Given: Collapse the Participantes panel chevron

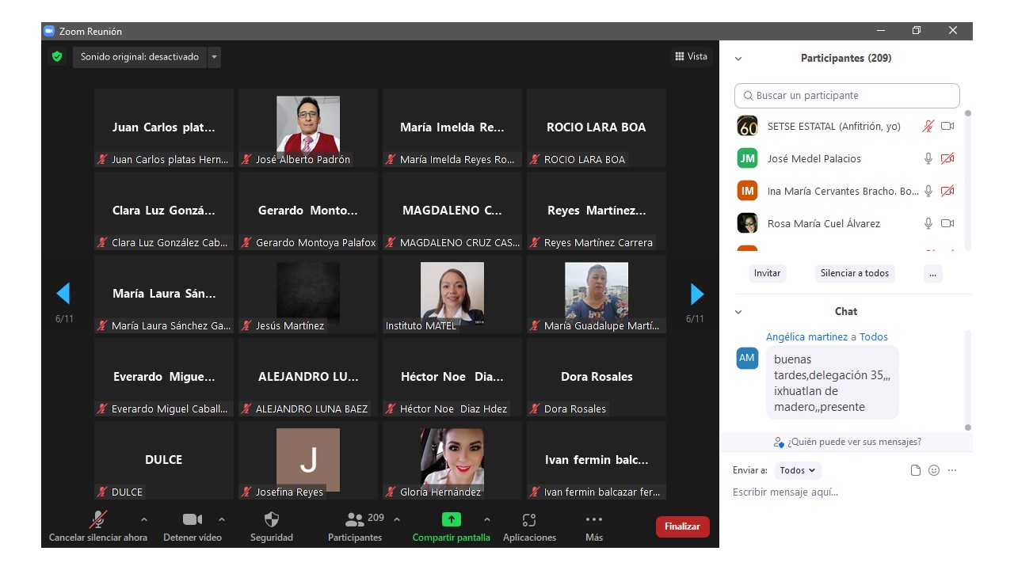Looking at the screenshot, I should (x=738, y=59).
